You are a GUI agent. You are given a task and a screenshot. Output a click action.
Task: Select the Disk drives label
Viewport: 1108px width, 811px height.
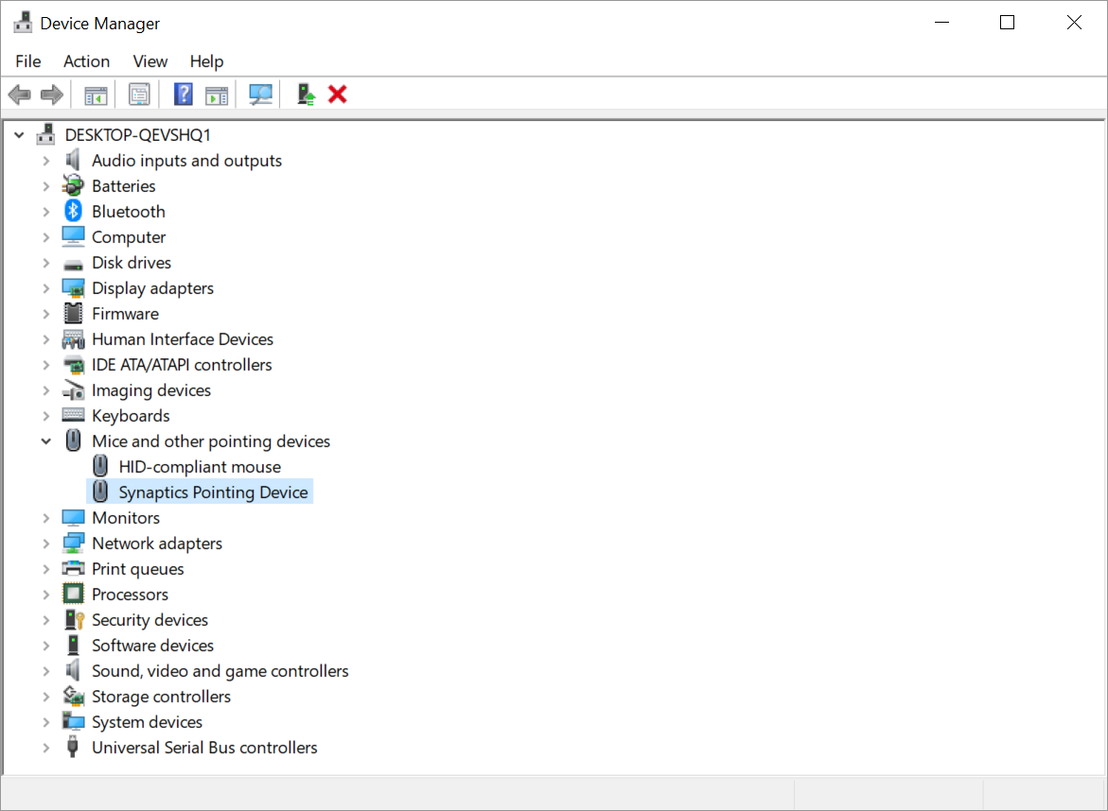tap(132, 263)
